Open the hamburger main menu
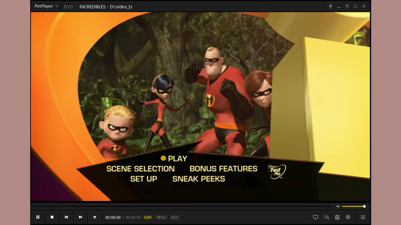Viewport: 401px width, 225px height. coord(363,217)
